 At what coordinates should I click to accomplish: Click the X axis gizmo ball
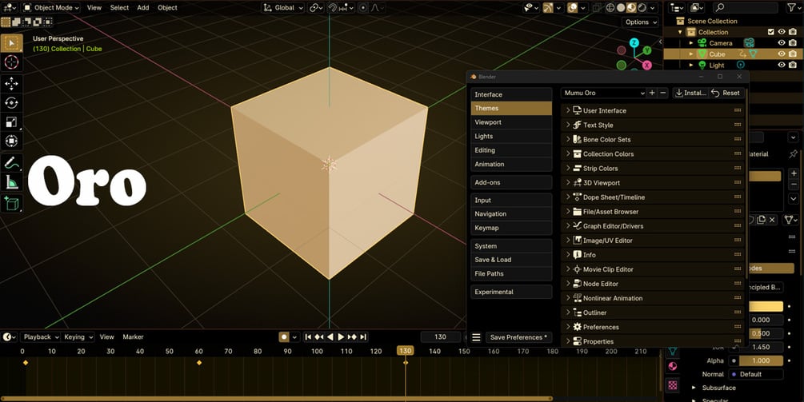647,65
